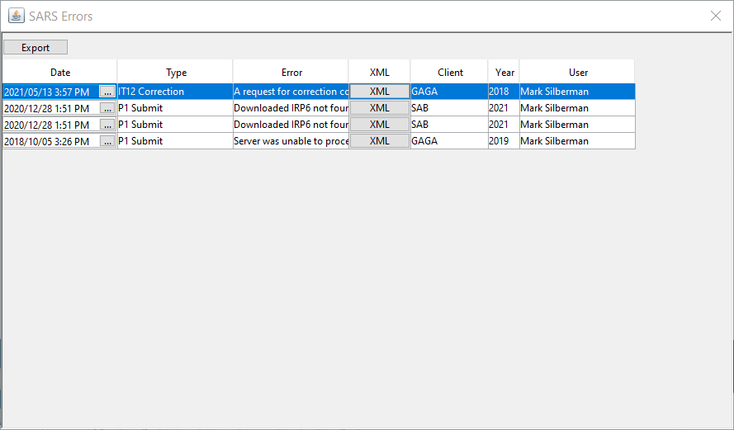Select the 2018 year cell
Image resolution: width=734 pixels, height=430 pixels.
tap(504, 92)
